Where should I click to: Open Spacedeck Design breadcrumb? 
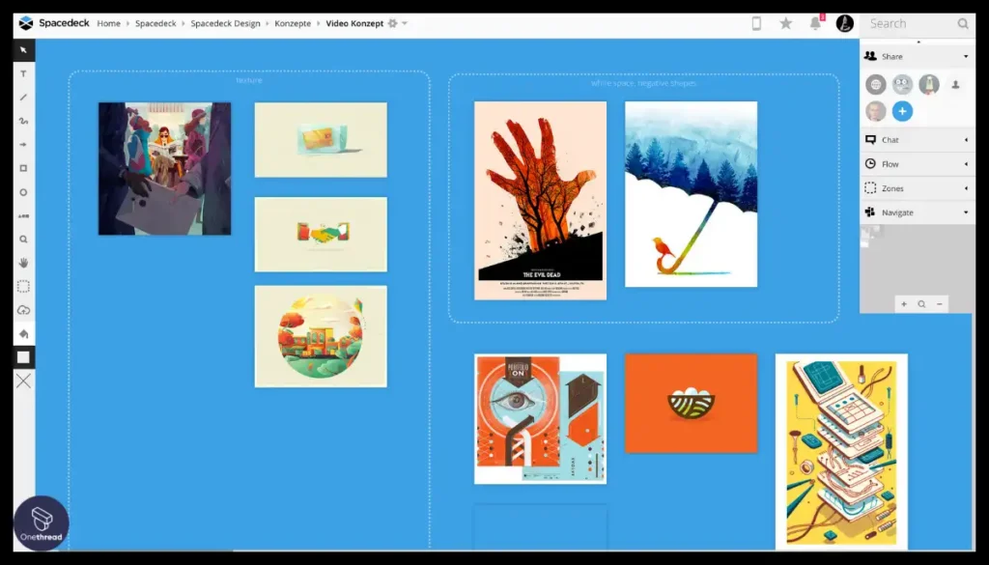pos(225,23)
